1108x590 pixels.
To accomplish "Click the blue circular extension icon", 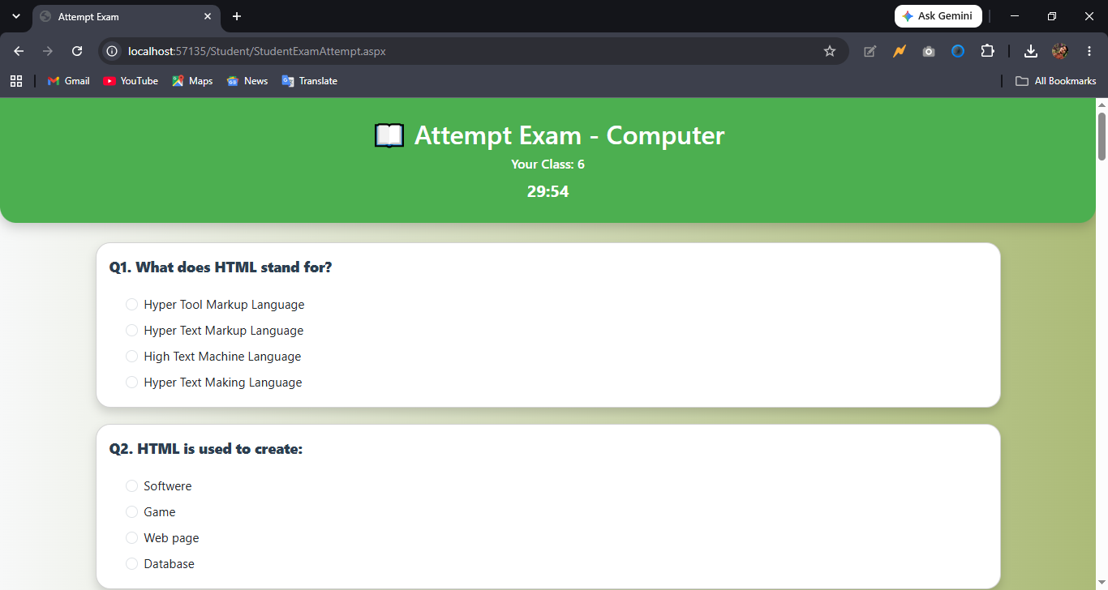I will (958, 51).
